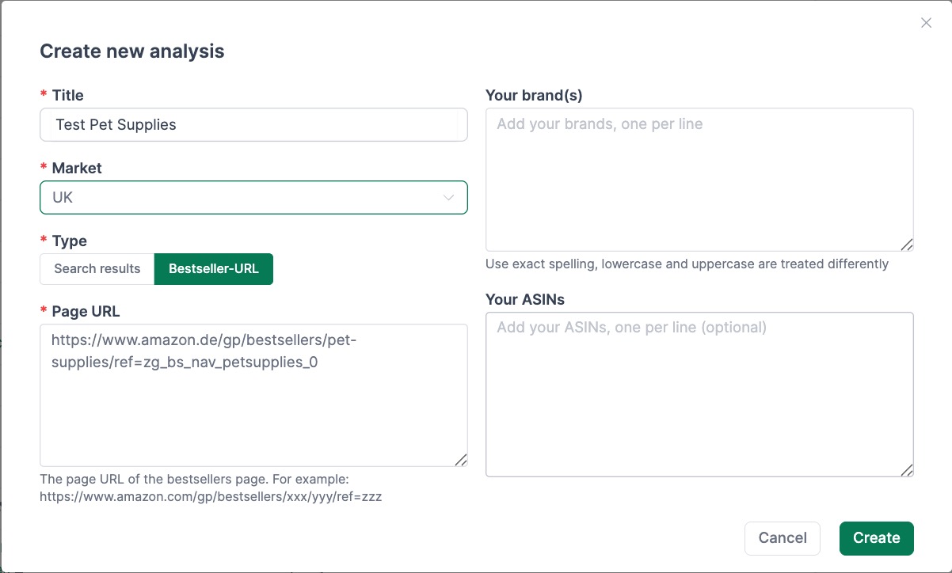
Task: Focus the Title field with Test Pet Supplies
Action: click(253, 125)
